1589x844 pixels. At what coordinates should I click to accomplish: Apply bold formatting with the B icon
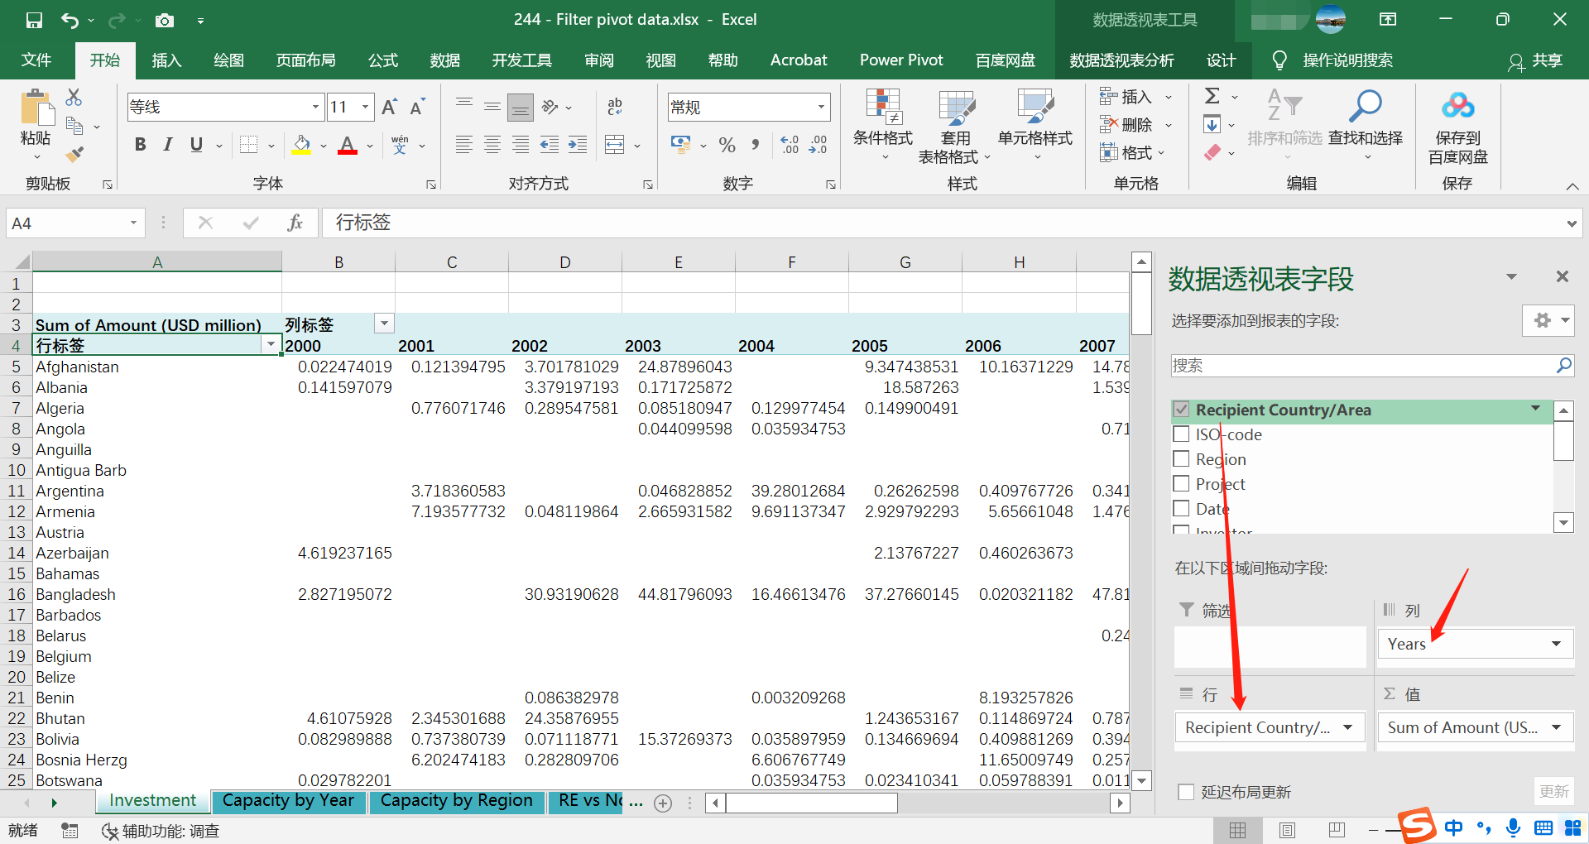[140, 145]
